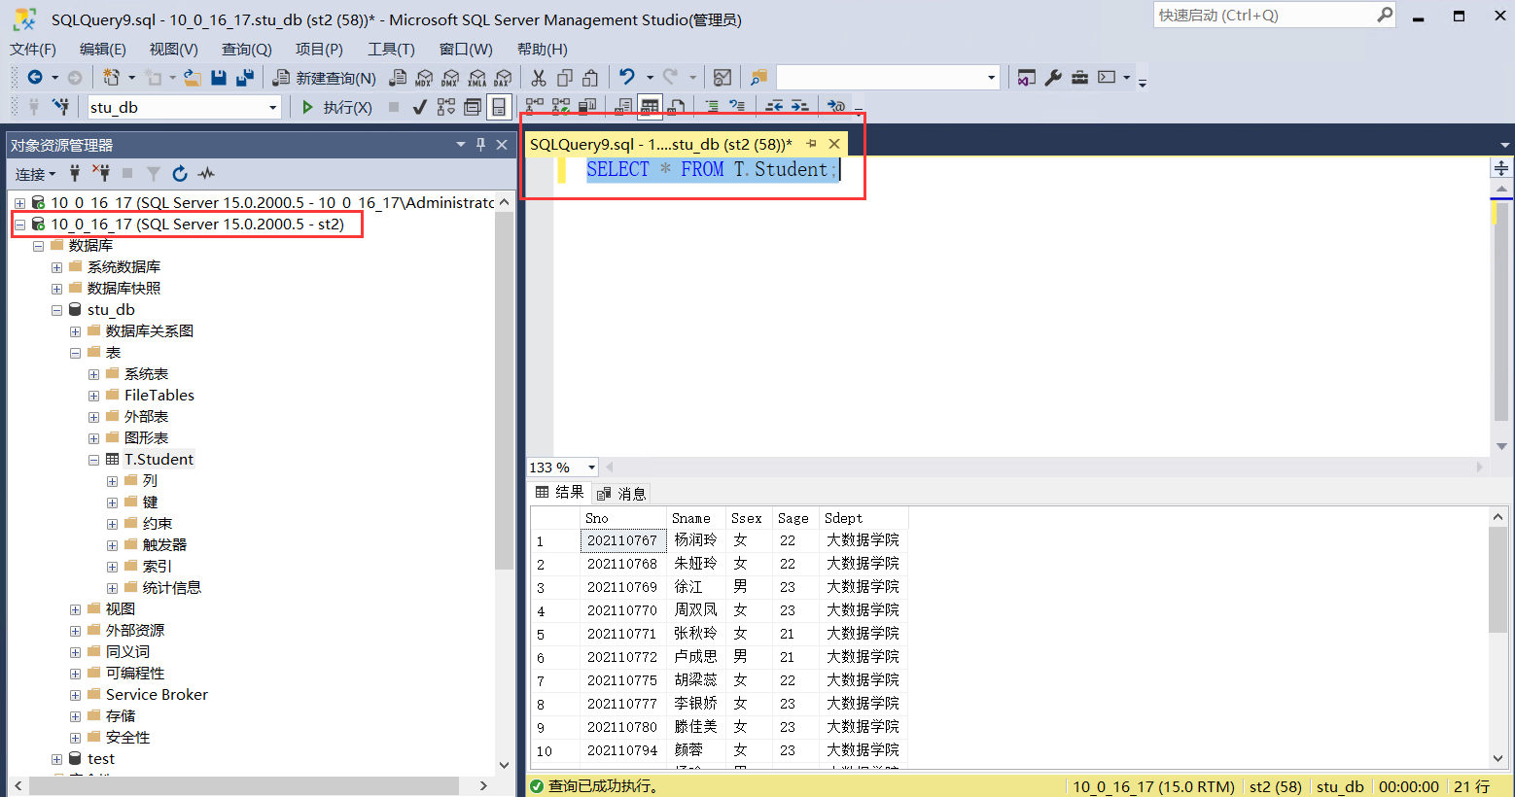1515x797 pixels.
Task: Comment out the selected lines
Action: coord(712,107)
